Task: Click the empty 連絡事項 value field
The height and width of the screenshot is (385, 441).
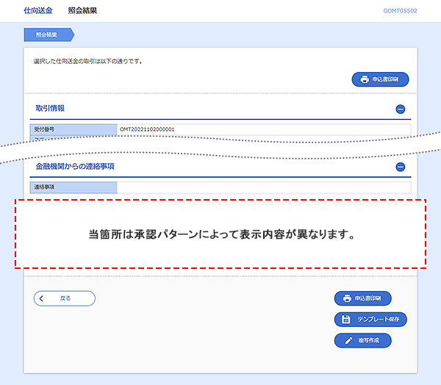Action: coord(264,187)
